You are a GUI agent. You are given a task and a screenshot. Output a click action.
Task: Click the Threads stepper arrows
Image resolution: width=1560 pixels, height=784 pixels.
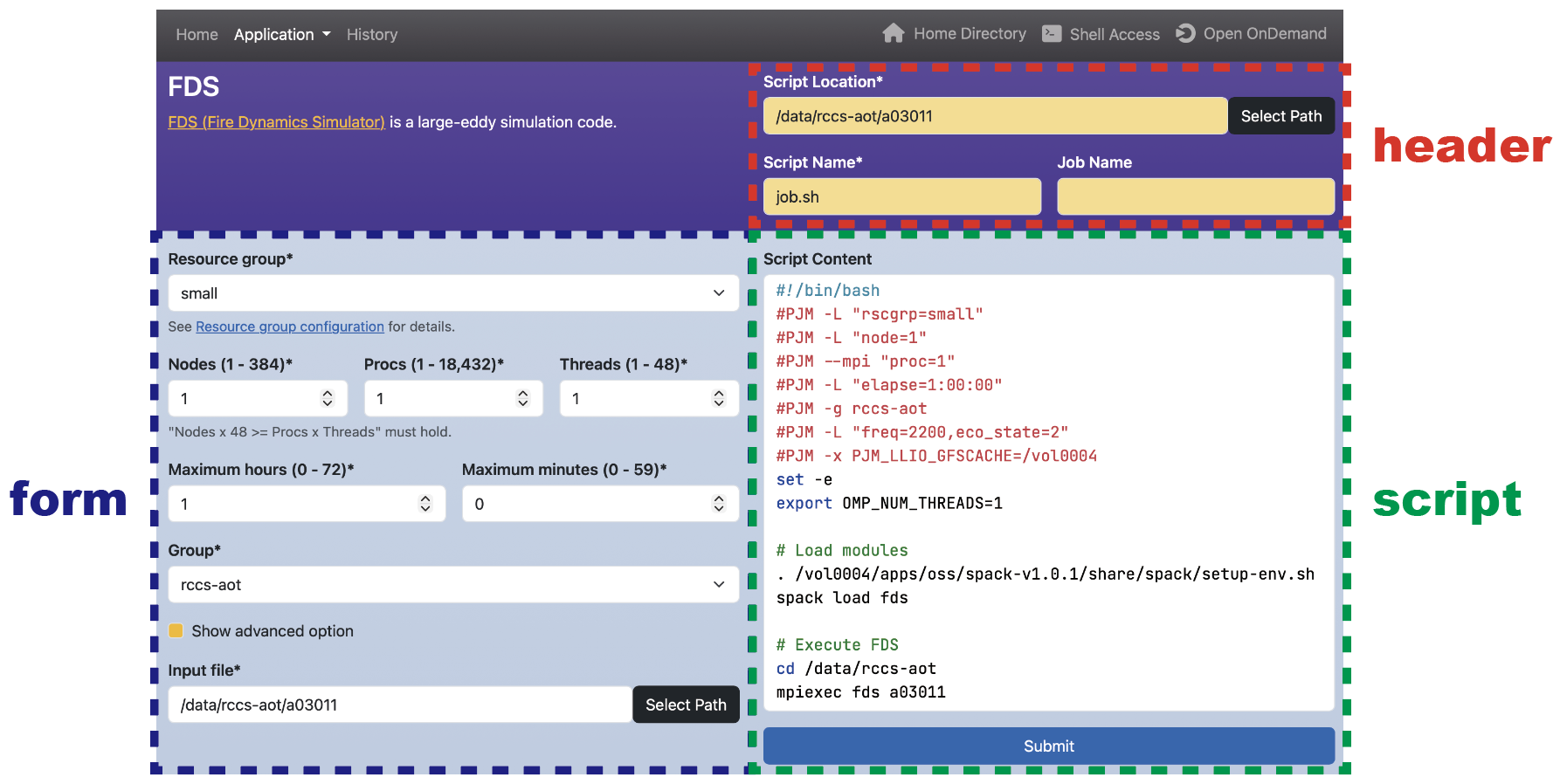(x=719, y=398)
